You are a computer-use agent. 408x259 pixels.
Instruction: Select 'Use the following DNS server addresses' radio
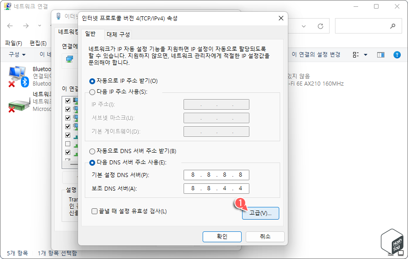click(x=92, y=163)
